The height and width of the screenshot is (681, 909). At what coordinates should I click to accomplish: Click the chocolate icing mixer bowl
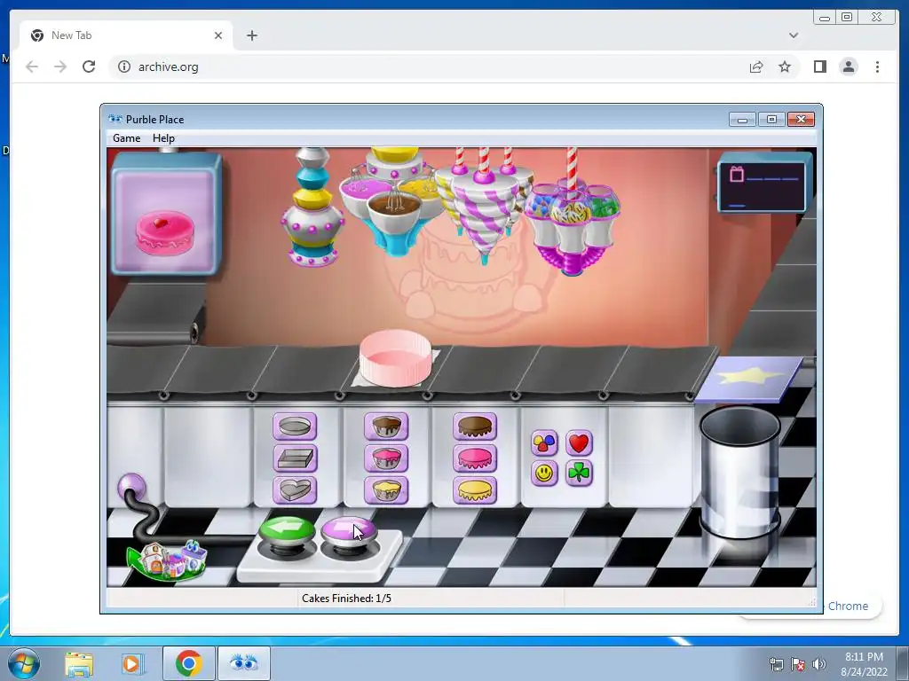click(x=394, y=209)
